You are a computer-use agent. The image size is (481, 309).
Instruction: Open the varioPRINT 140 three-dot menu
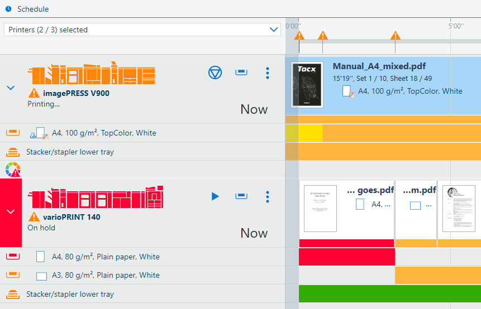[x=268, y=197]
